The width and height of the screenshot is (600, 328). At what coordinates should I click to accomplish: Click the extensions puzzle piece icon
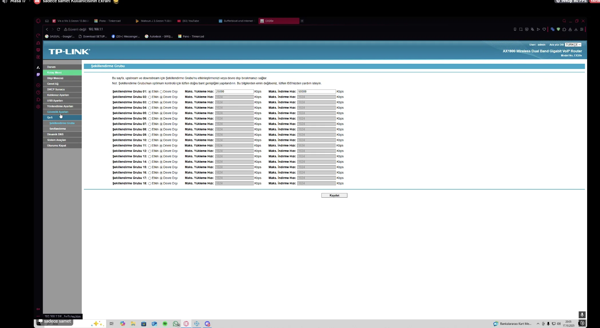(564, 29)
